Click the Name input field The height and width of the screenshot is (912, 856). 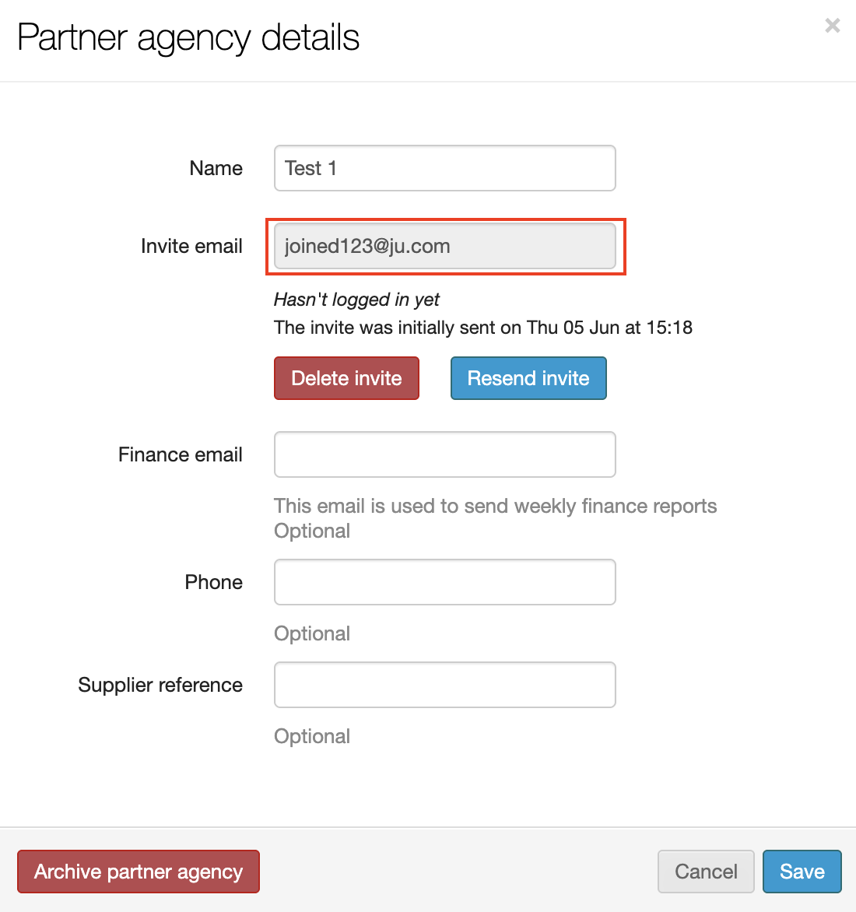444,168
